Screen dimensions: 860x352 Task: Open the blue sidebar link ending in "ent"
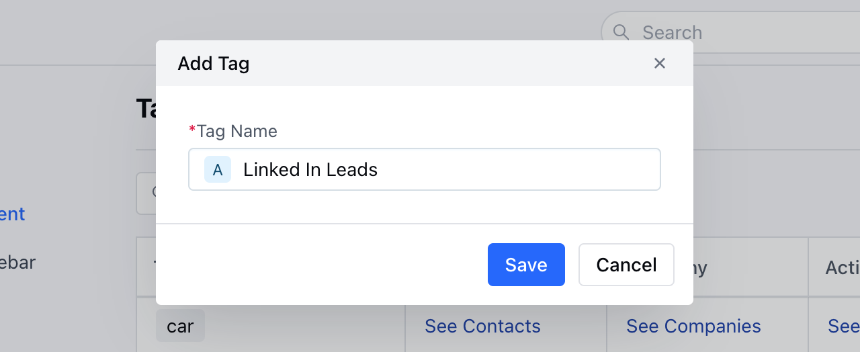12,214
